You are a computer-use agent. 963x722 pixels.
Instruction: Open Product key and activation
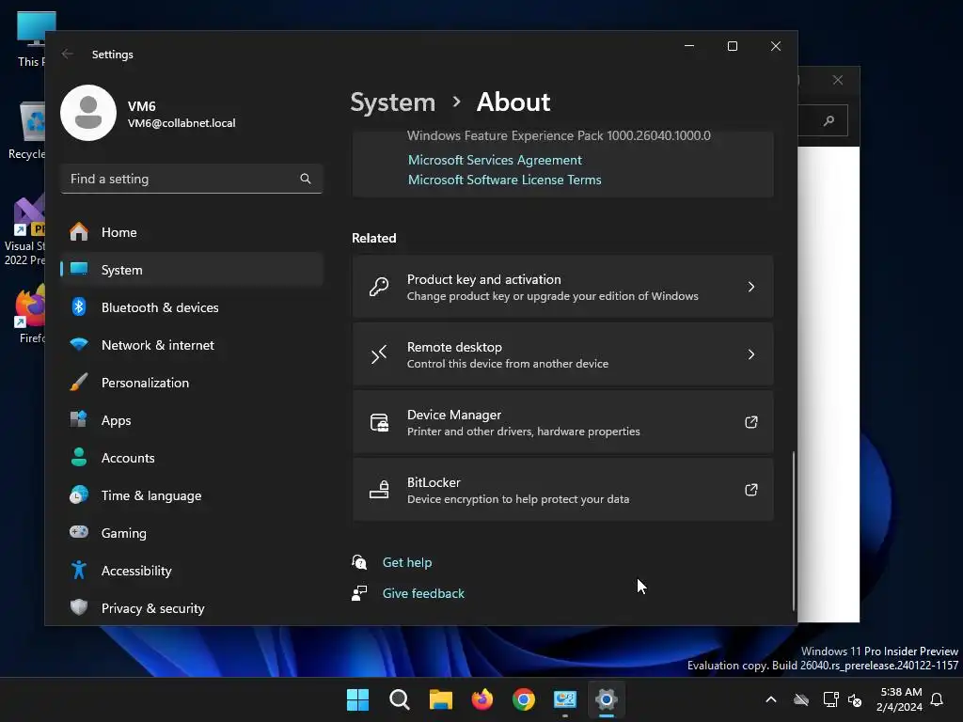[562, 287]
